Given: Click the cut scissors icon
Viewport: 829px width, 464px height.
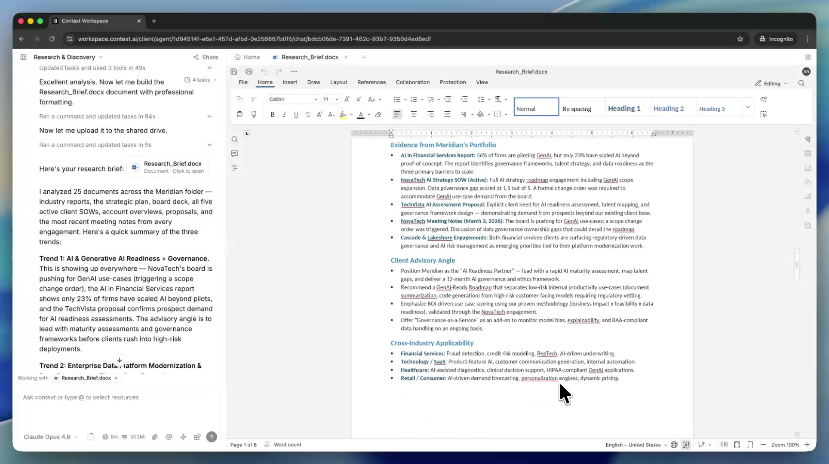Looking at the screenshot, I should click(254, 99).
